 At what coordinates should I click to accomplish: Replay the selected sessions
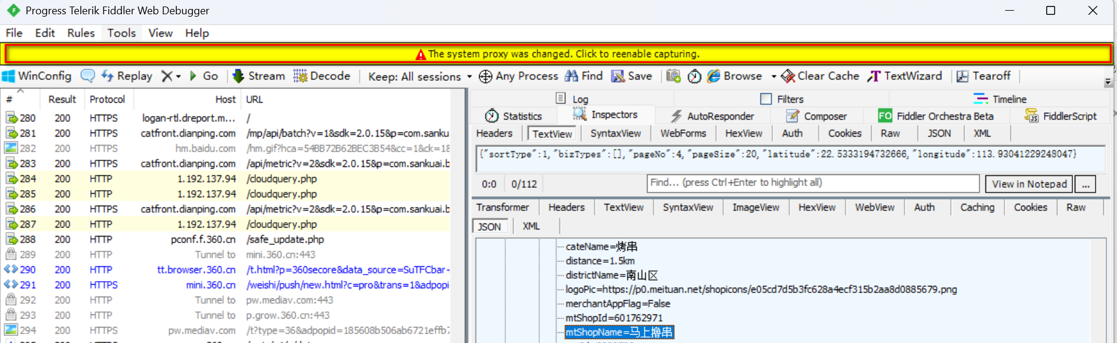click(127, 76)
